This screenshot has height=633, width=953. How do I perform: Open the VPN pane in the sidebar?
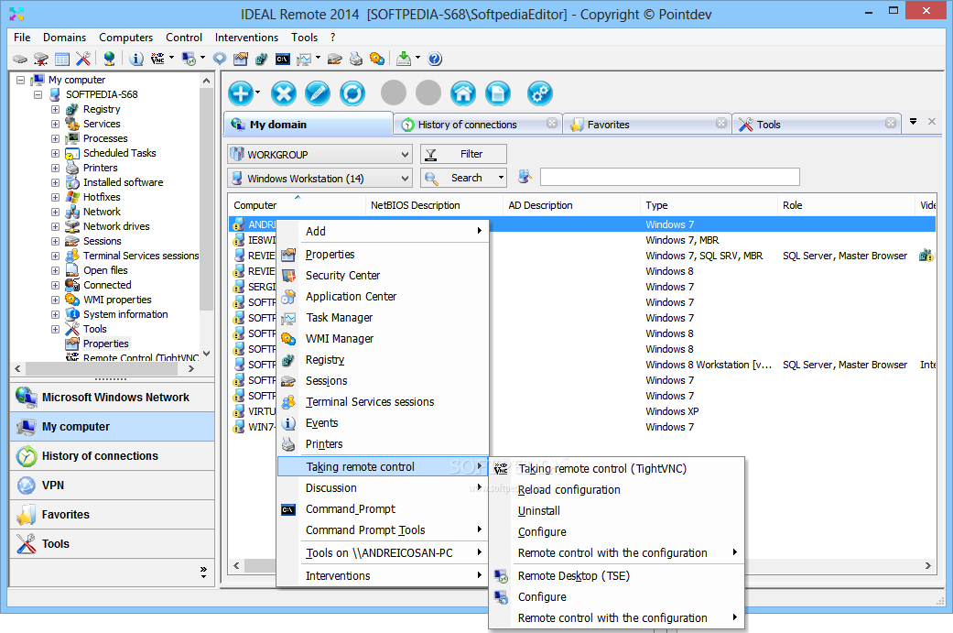click(113, 486)
